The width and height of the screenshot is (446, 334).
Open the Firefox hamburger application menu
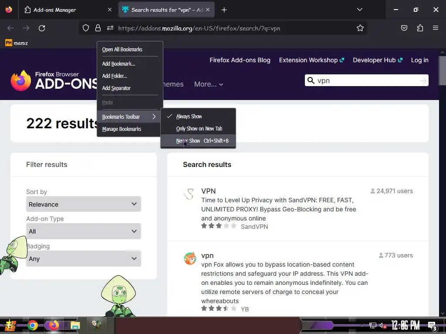click(x=436, y=28)
